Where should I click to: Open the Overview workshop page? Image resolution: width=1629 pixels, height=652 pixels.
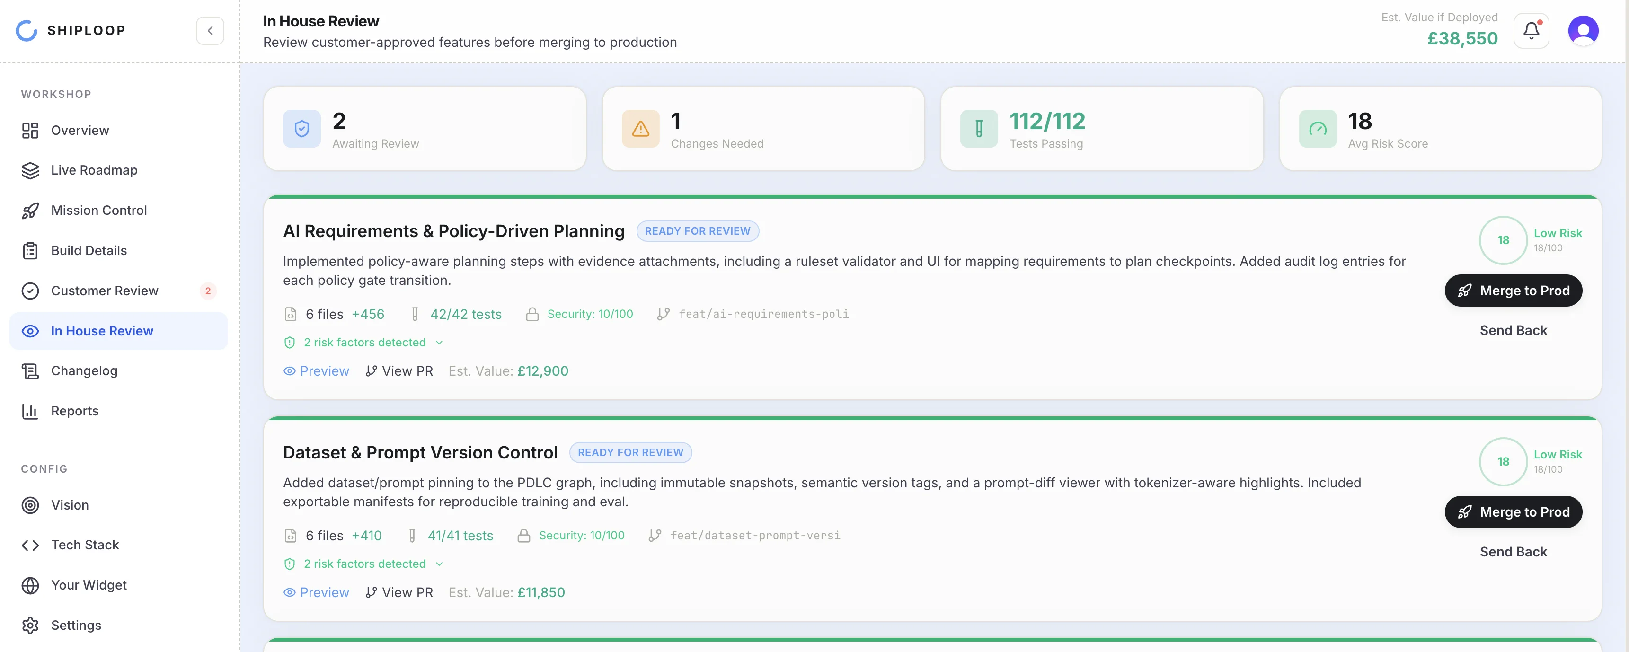click(x=80, y=130)
